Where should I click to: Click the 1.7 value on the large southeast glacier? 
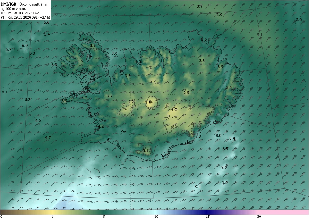coord(174,110)
